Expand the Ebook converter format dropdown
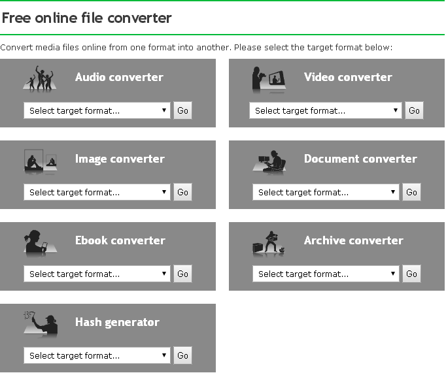The width and height of the screenshot is (446, 373). click(x=97, y=274)
